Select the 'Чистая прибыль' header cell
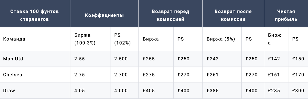The height and width of the screenshot is (99, 308). (286, 15)
